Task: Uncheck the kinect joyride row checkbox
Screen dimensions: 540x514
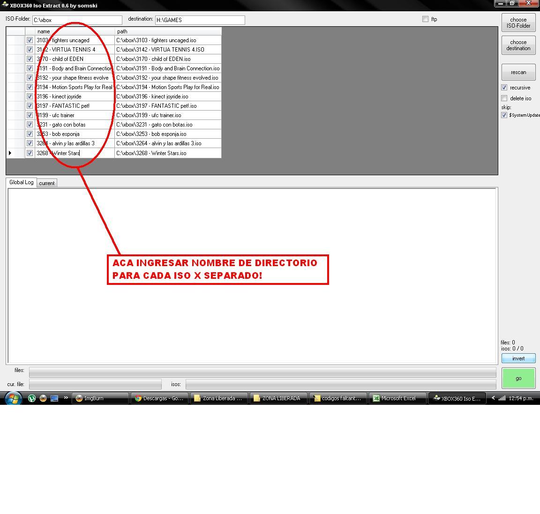Action: [x=30, y=97]
